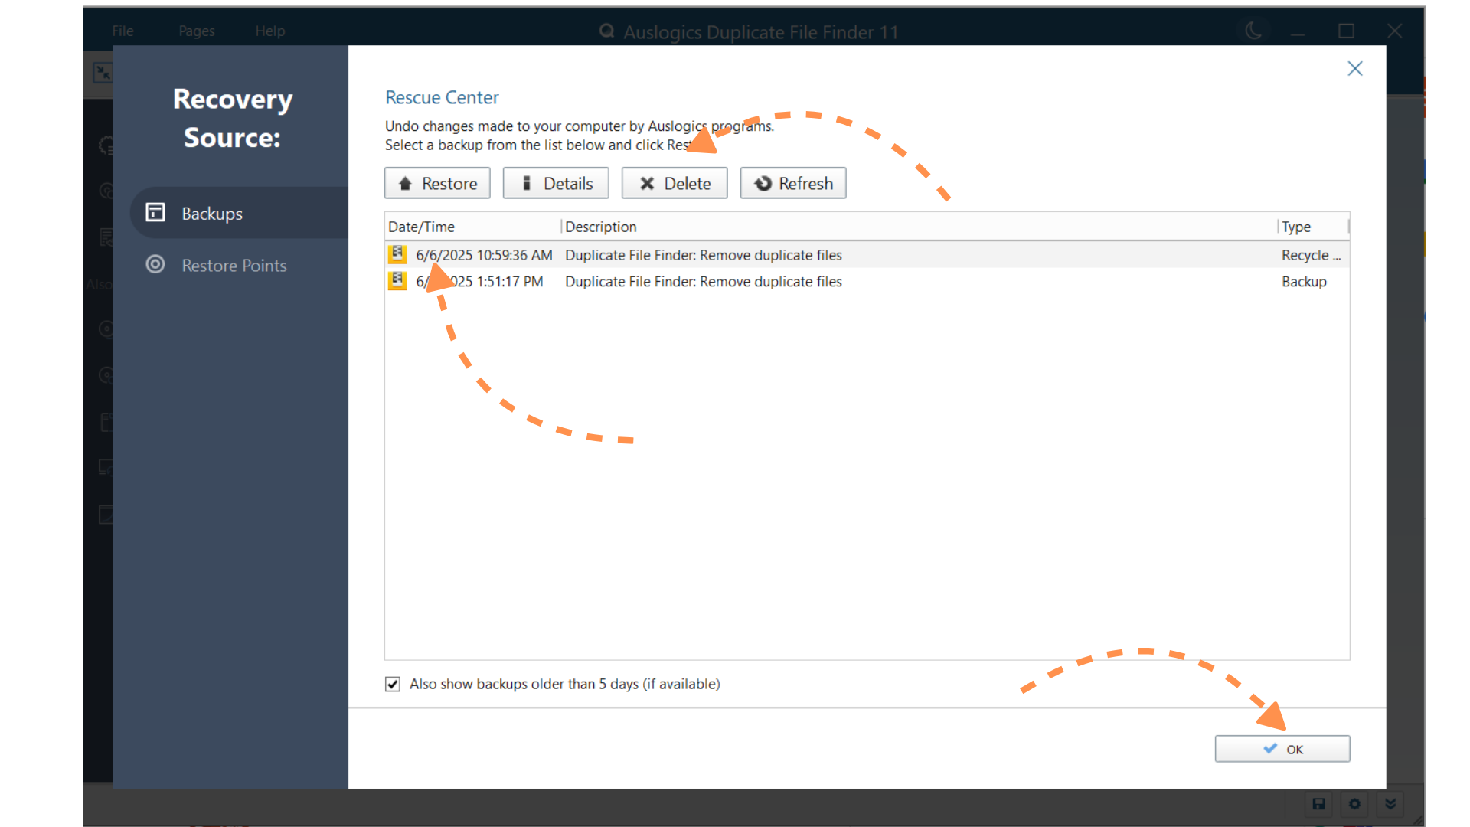The image size is (1470, 827).
Task: Click the Restore button with arrow icon
Action: (x=437, y=184)
